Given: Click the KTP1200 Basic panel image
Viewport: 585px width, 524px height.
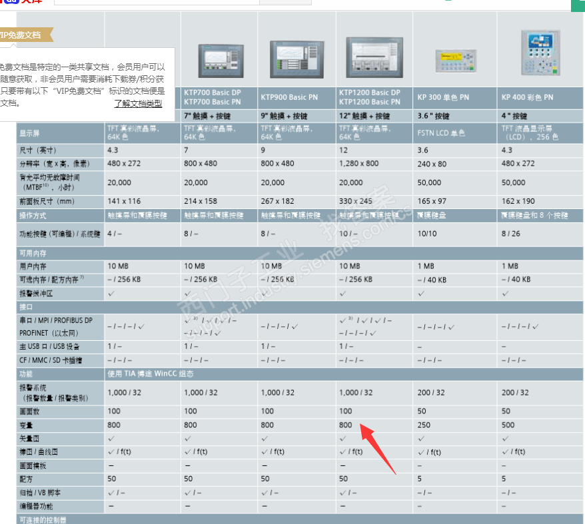Looking at the screenshot, I should point(374,57).
